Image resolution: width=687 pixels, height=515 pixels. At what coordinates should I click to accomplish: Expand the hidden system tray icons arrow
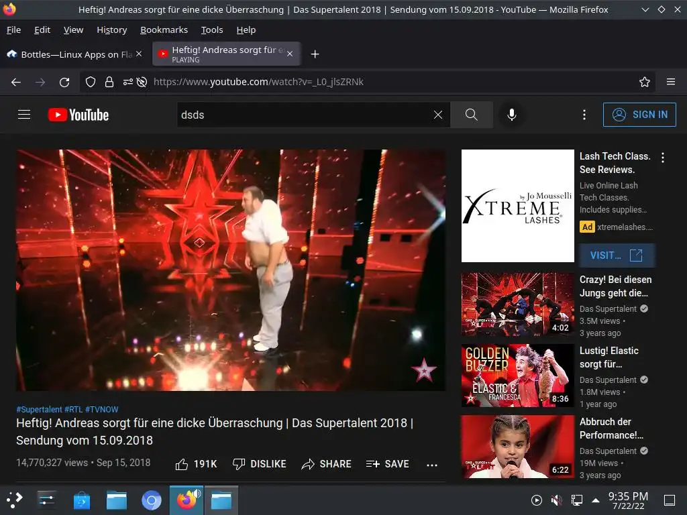tap(596, 500)
